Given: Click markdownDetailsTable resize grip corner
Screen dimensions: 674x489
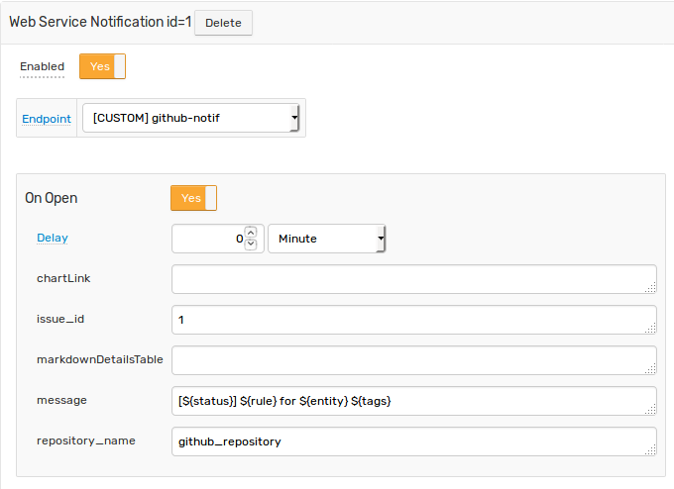Looking at the screenshot, I should coord(650,368).
